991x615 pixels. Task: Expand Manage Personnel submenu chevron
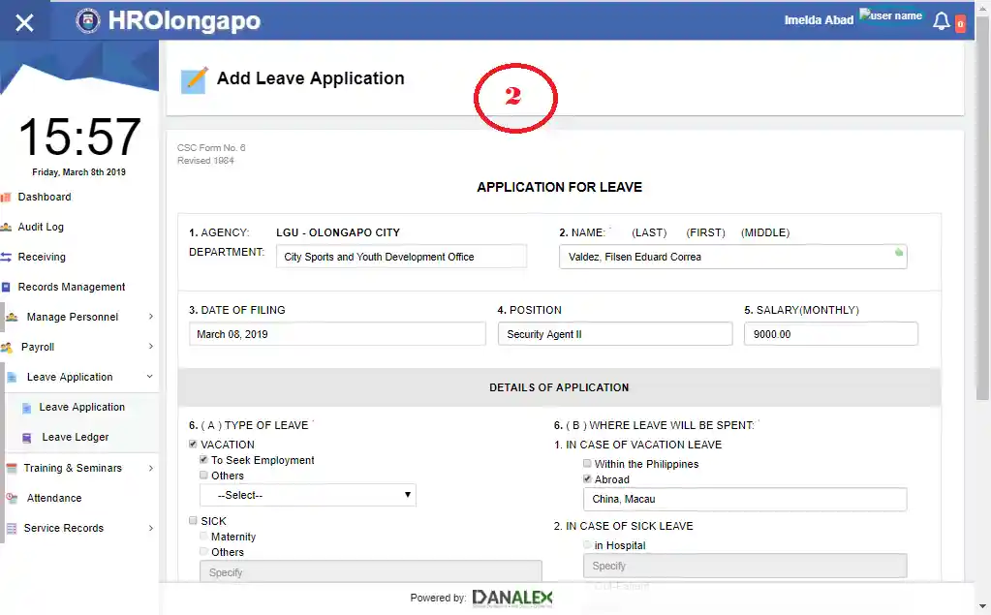point(151,316)
